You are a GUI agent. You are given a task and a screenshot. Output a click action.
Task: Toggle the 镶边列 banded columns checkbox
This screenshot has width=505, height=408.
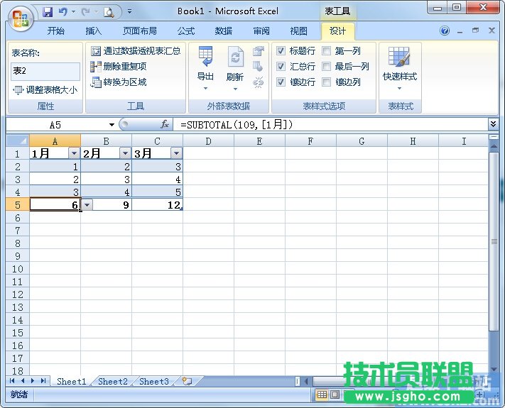tap(327, 82)
